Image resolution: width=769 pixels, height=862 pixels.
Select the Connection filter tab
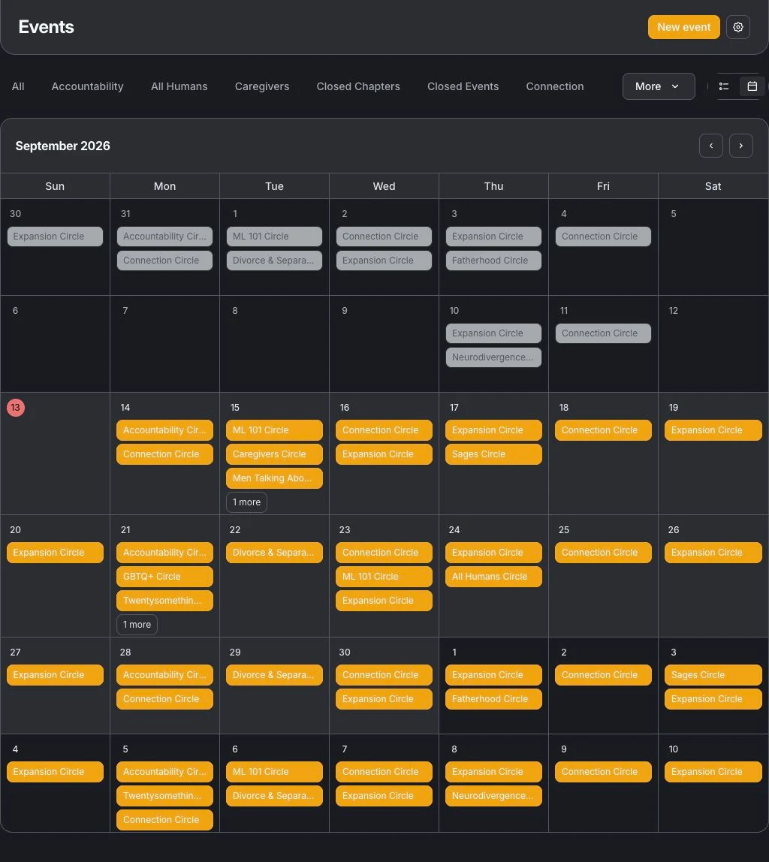555,86
